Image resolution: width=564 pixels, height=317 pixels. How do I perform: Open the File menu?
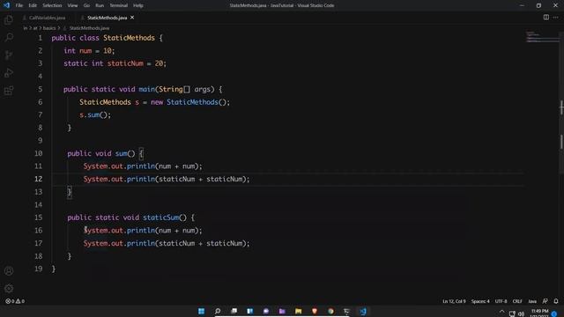pos(19,5)
